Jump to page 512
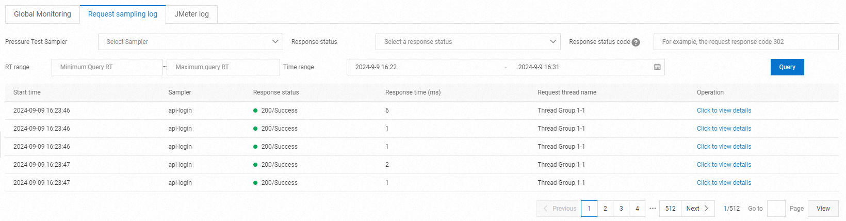This screenshot has height=221, width=846. 670,209
